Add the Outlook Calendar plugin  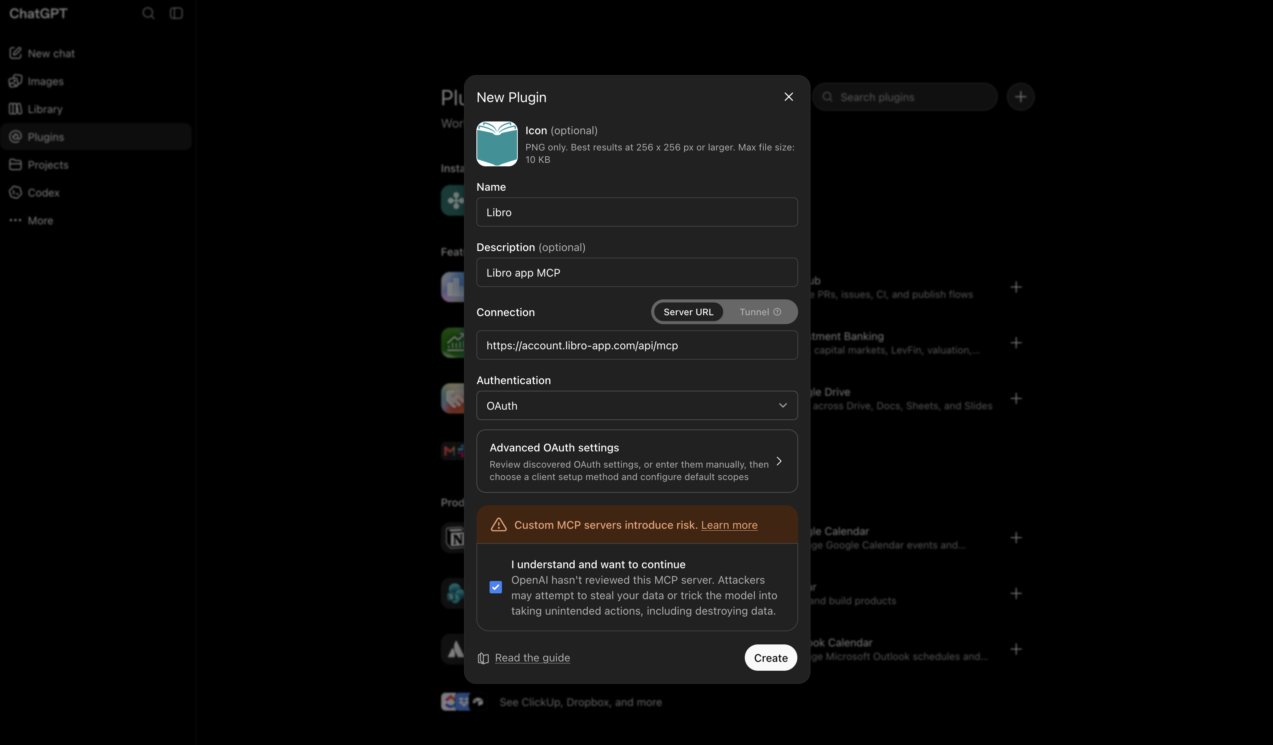[x=1016, y=649]
